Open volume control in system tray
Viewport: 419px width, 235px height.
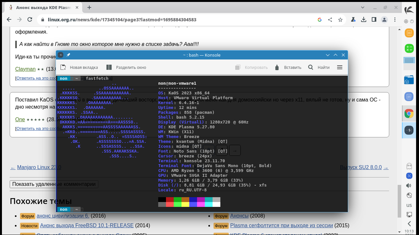click(409, 186)
